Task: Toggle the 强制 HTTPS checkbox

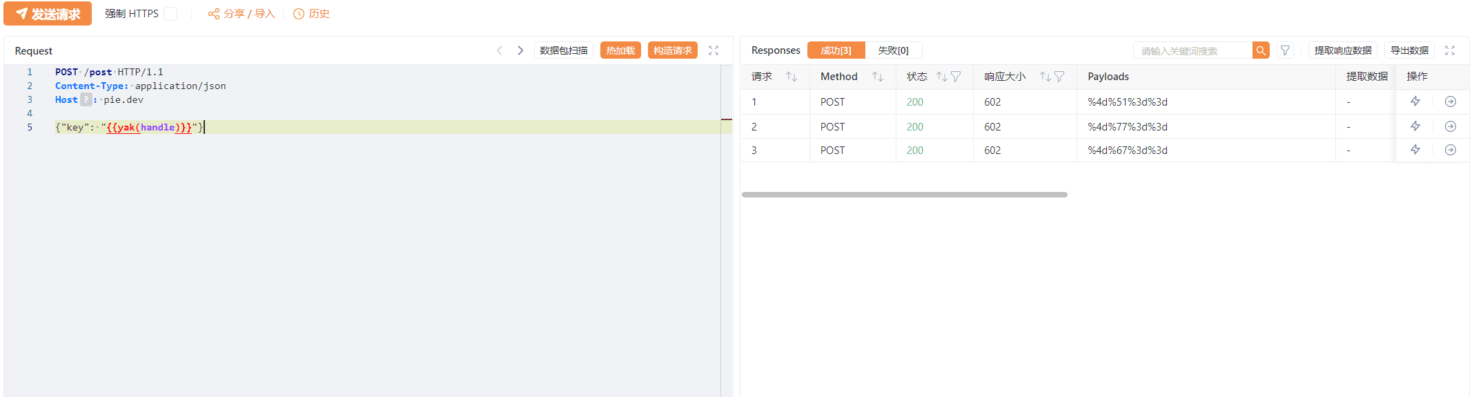Action: tap(170, 14)
